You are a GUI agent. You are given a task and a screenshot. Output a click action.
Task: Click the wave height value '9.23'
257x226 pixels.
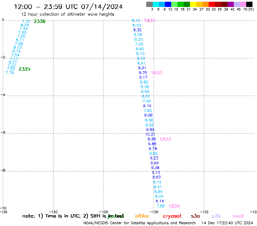coord(154,158)
